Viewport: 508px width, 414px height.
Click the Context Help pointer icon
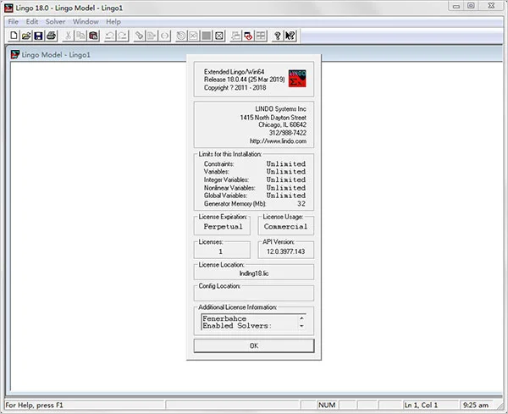(x=290, y=36)
